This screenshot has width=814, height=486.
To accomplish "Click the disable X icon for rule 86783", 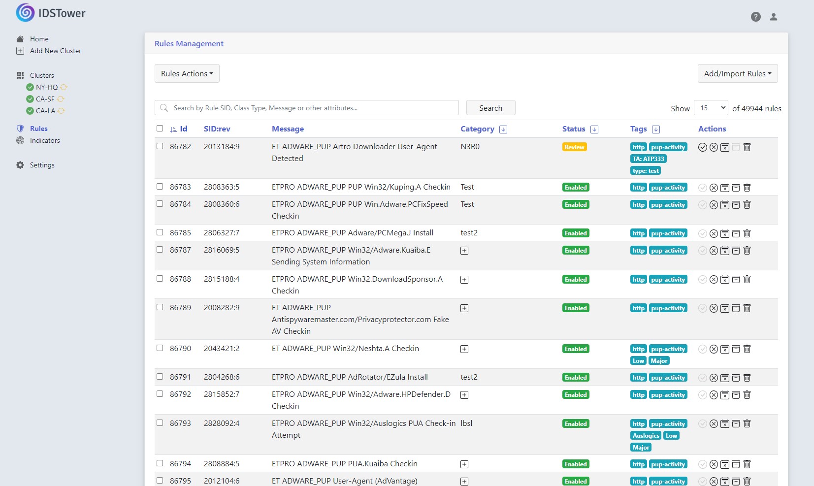I will tap(714, 188).
